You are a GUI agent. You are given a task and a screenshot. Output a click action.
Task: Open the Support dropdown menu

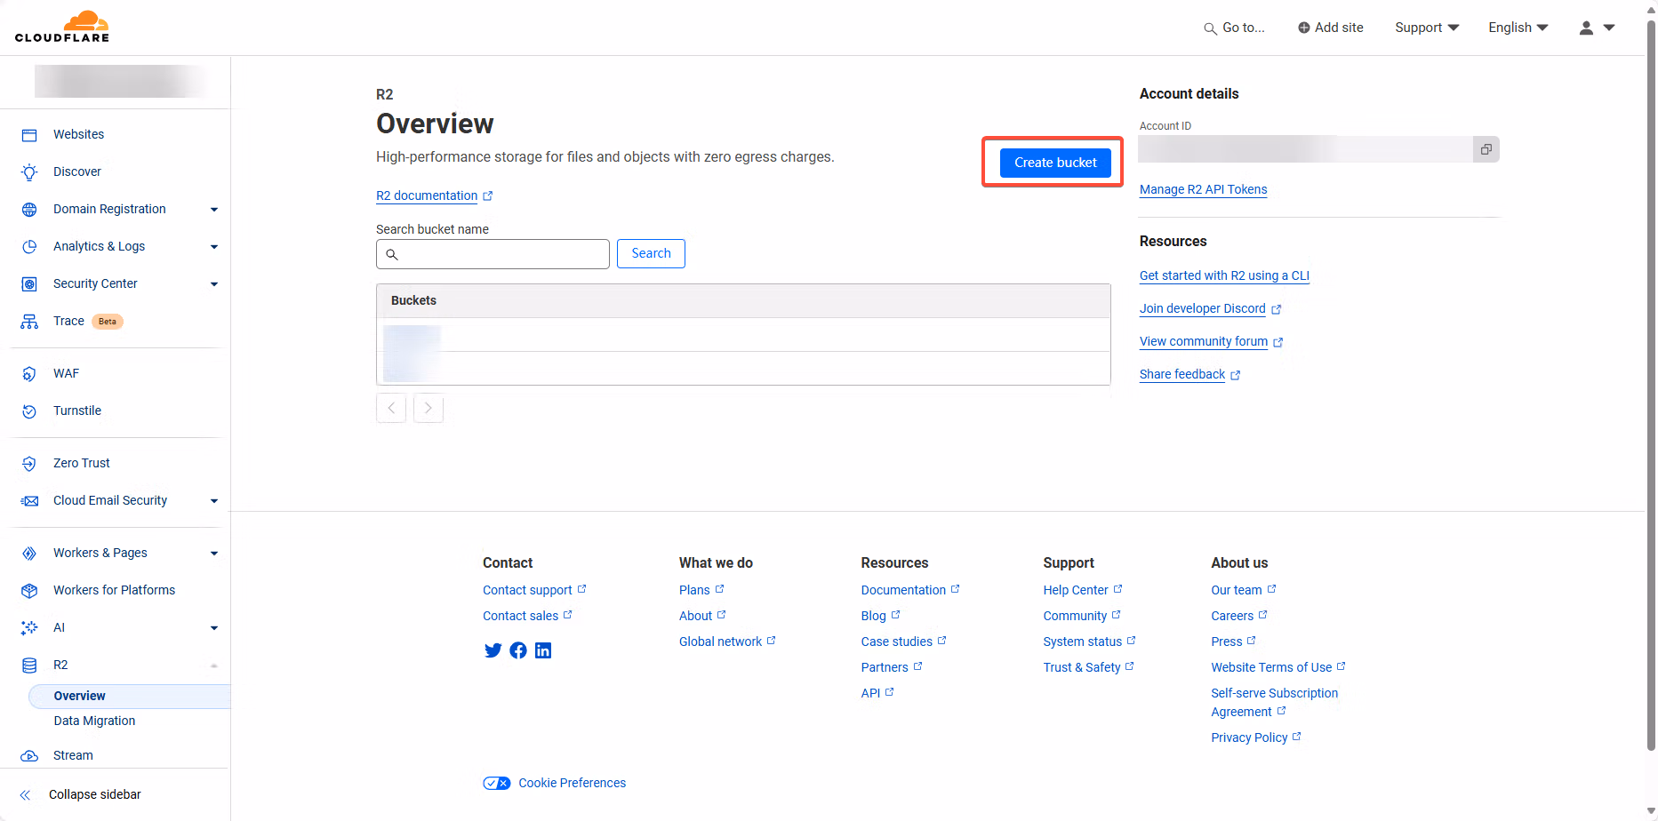pos(1427,28)
